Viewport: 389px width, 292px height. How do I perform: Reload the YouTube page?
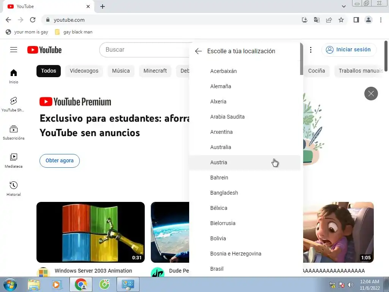click(x=33, y=20)
